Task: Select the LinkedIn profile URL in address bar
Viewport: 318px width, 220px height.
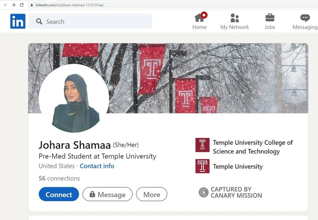Action: tap(70, 5)
